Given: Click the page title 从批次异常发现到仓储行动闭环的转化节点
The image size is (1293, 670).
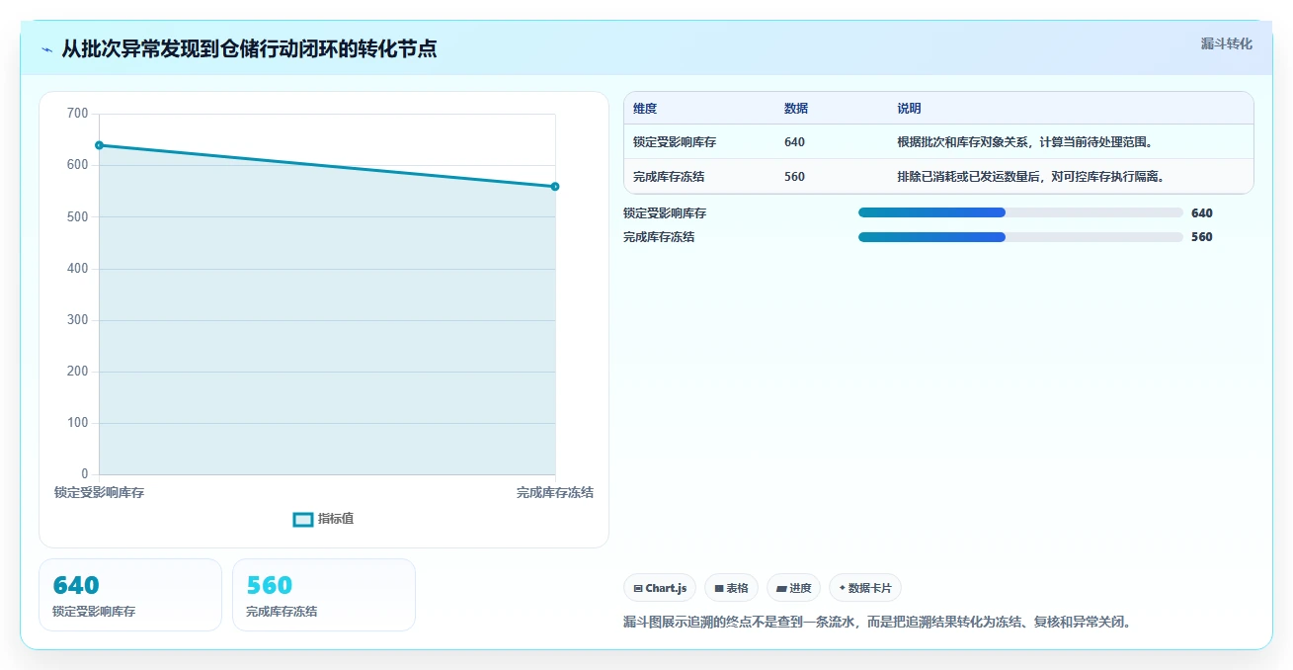Looking at the screenshot, I should click(x=249, y=48).
